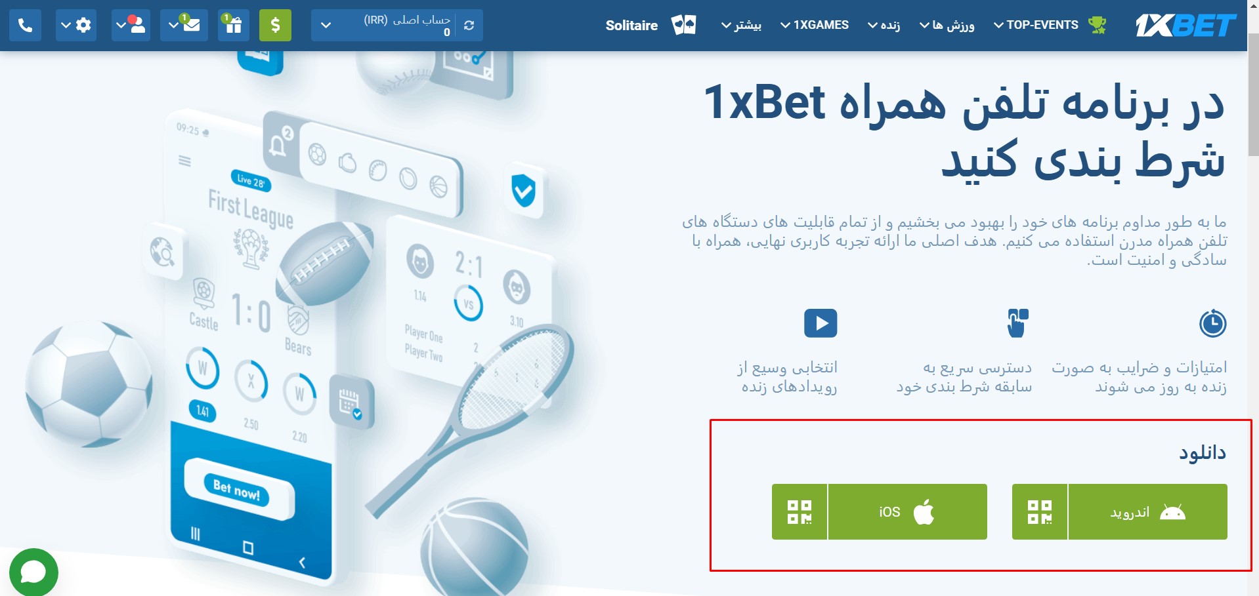Open the gift bonuses icon
The width and height of the screenshot is (1259, 596).
(234, 26)
